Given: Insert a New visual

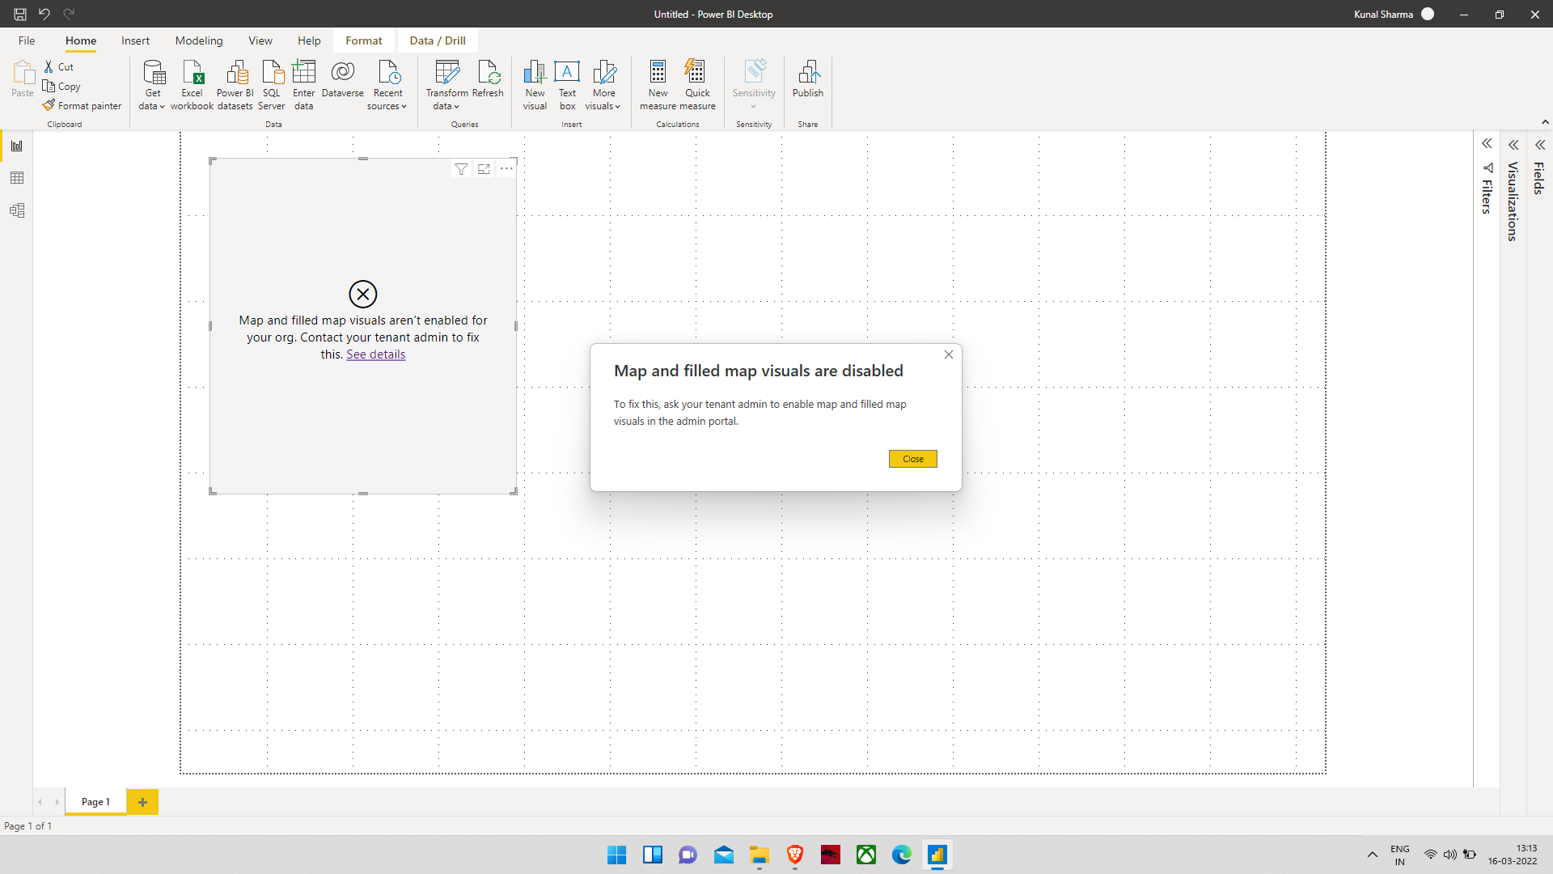Looking at the screenshot, I should point(535,84).
